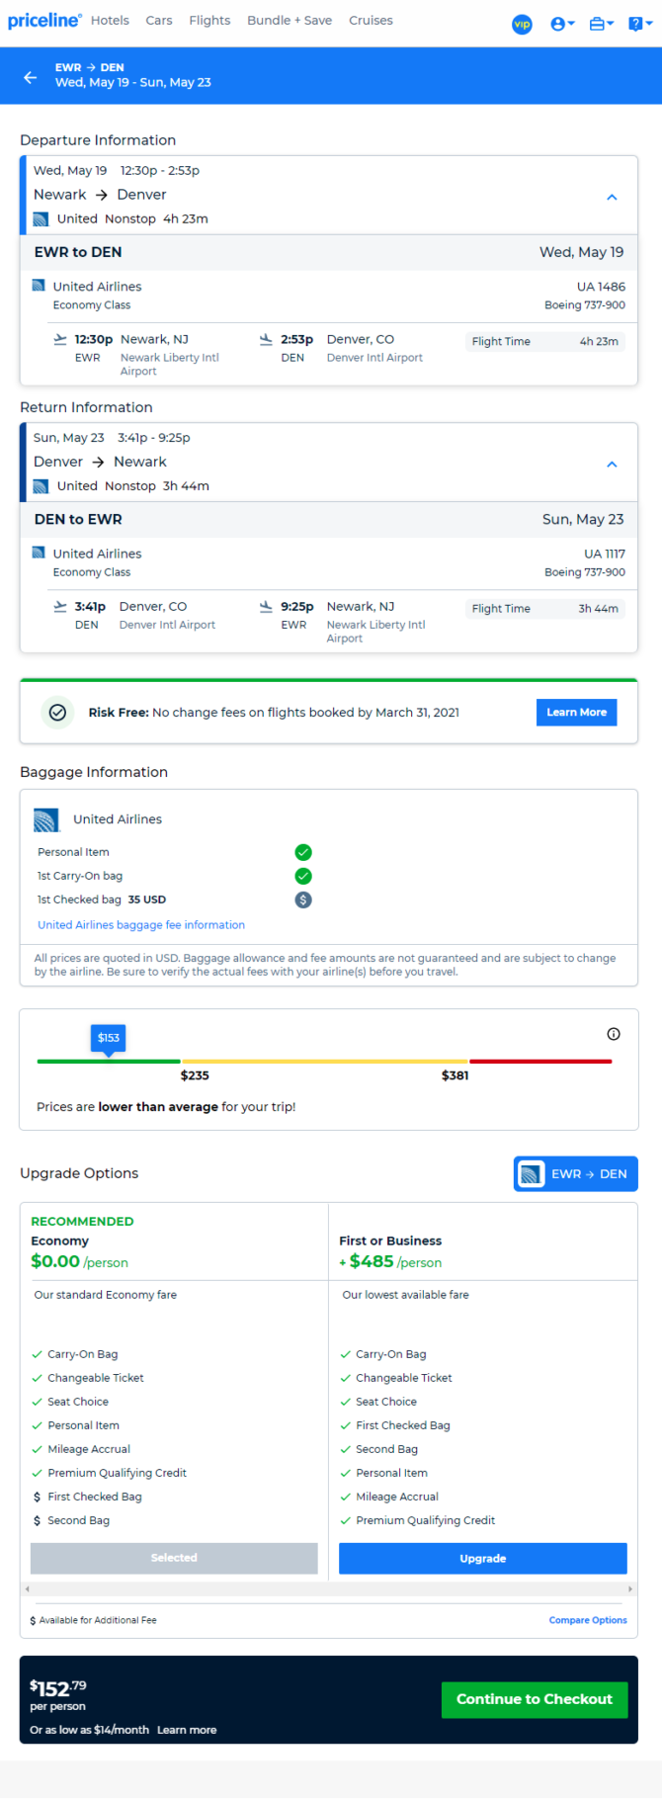Click the red high-price range bar
The height and width of the screenshot is (1799, 662).
click(540, 1062)
